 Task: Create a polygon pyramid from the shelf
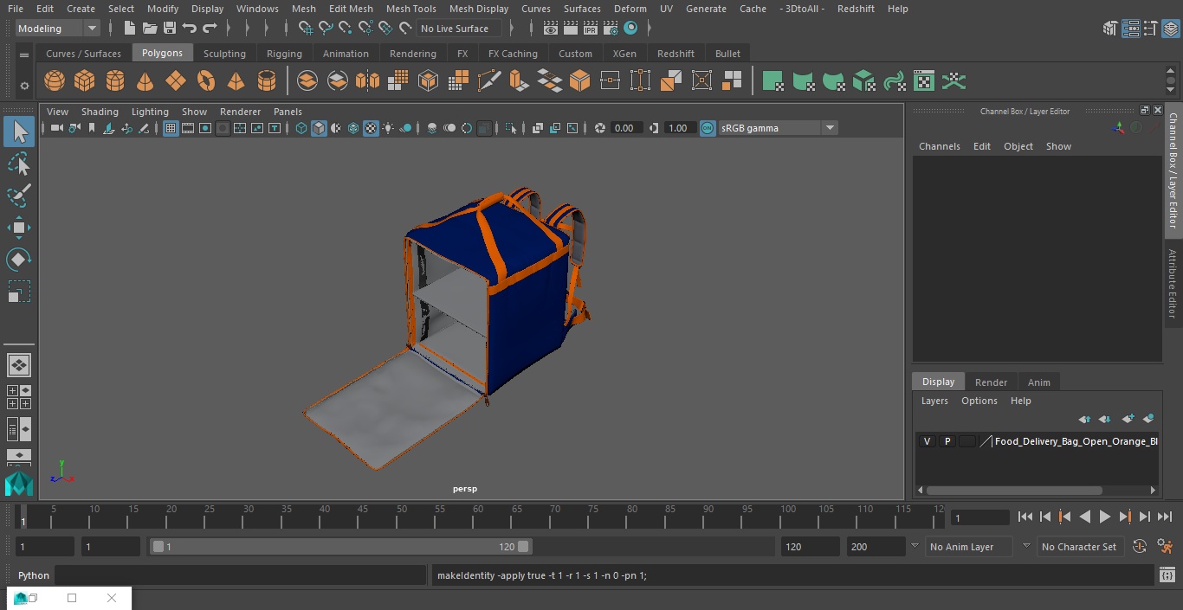point(236,81)
